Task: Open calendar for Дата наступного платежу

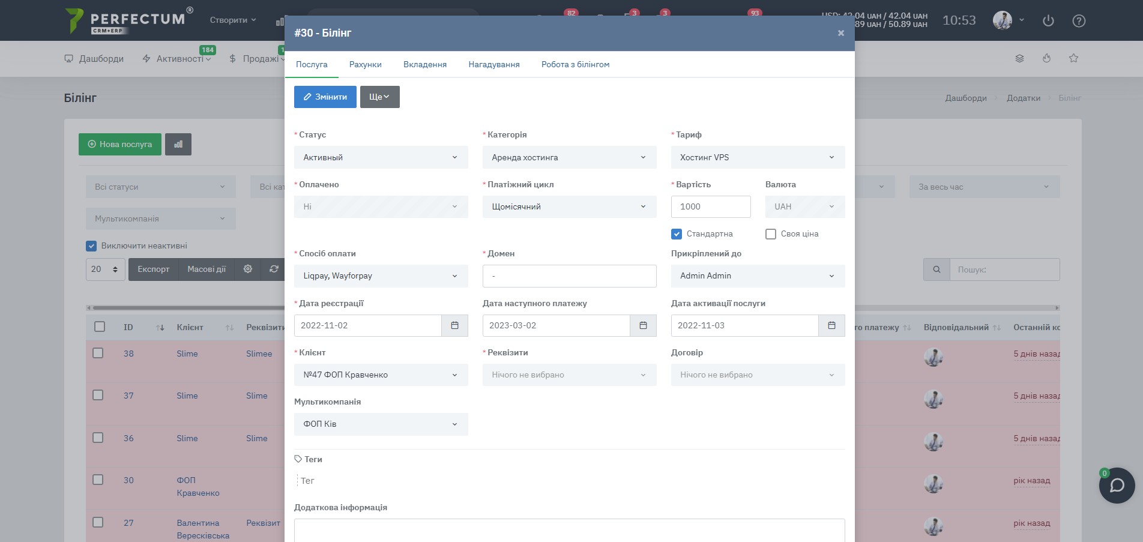Action: (x=643, y=325)
